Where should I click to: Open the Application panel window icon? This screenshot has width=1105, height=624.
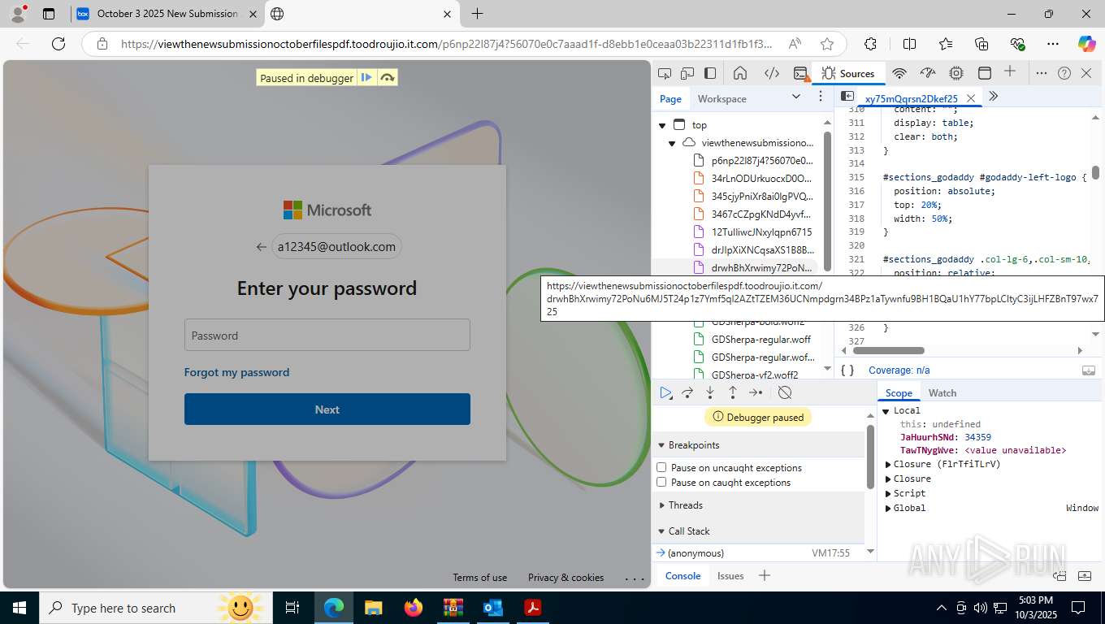pos(984,73)
